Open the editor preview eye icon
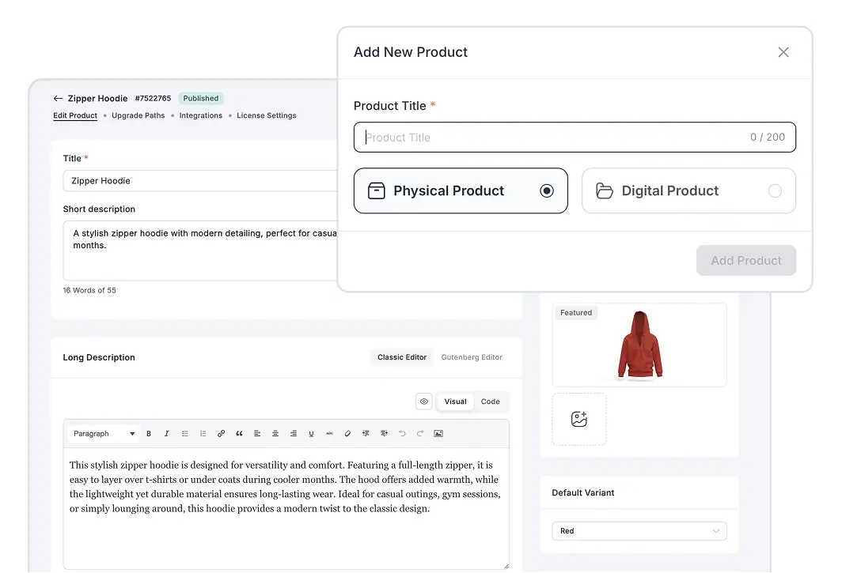Image resolution: width=842 pixels, height=573 pixels. 424,401
